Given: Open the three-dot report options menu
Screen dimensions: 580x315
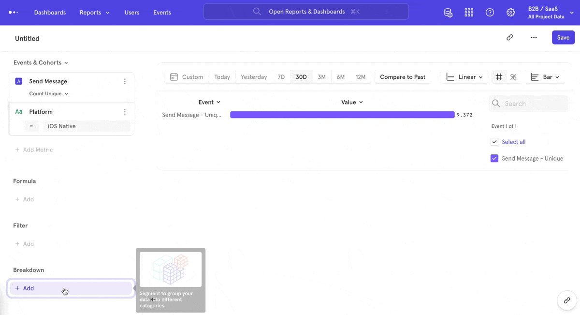Looking at the screenshot, I should pyautogui.click(x=534, y=37).
